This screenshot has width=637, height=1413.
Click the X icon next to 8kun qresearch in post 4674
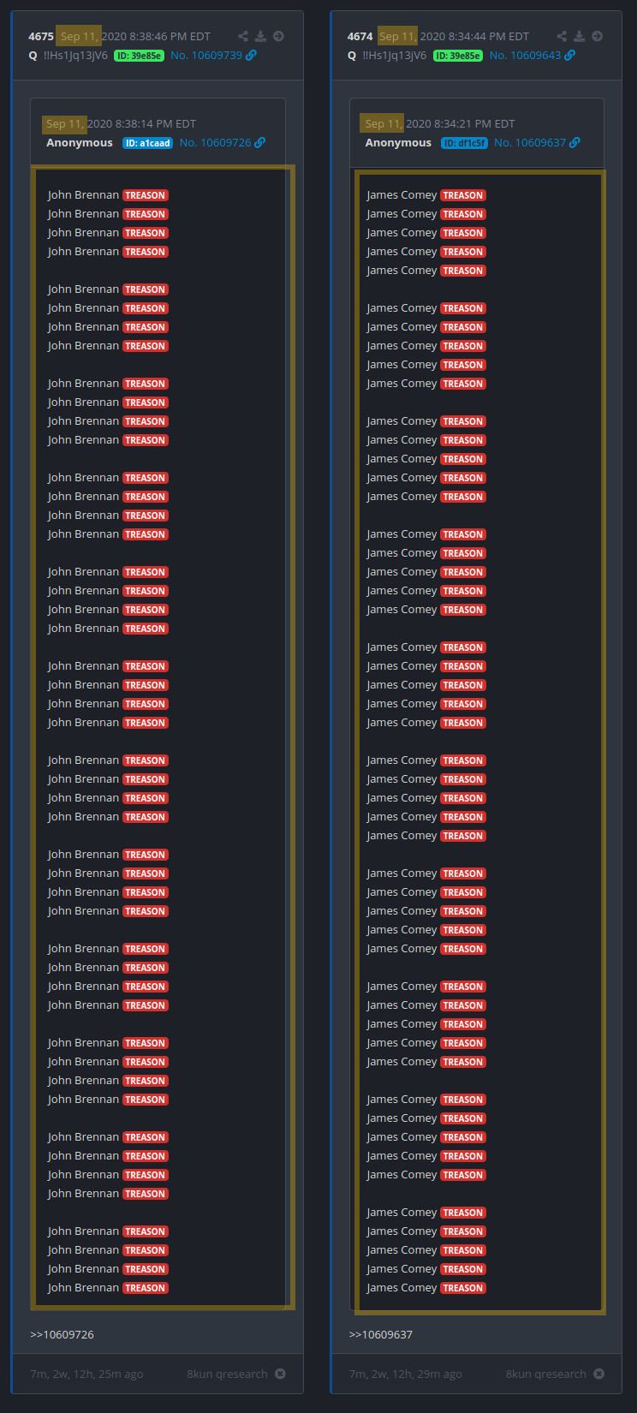599,1374
